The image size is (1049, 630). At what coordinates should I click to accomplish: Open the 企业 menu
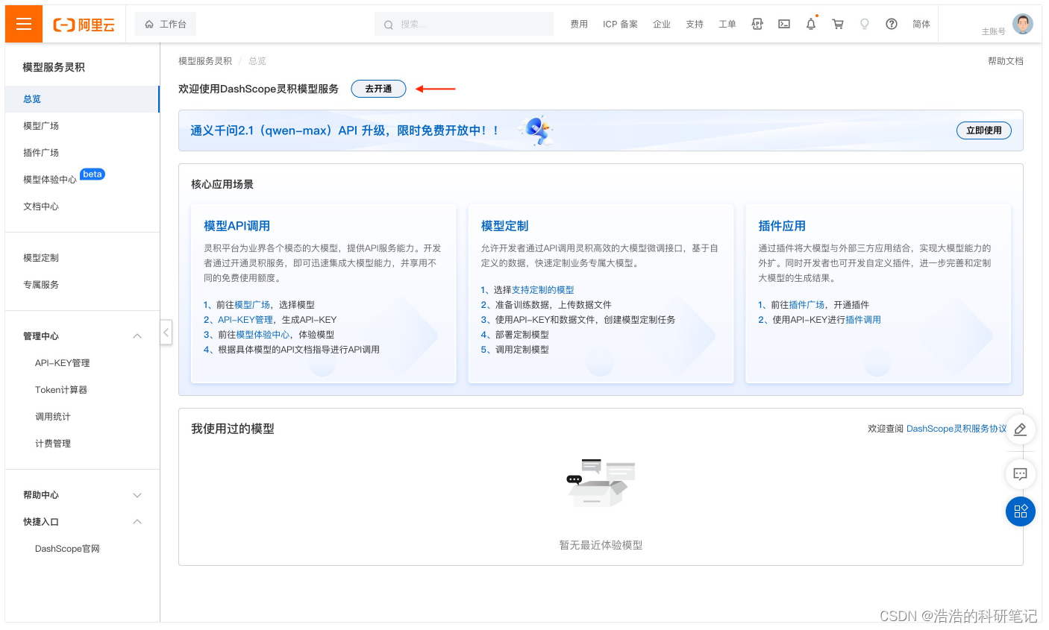(x=662, y=24)
